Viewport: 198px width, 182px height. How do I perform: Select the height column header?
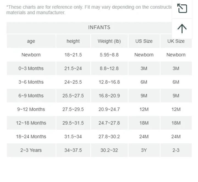(73, 41)
